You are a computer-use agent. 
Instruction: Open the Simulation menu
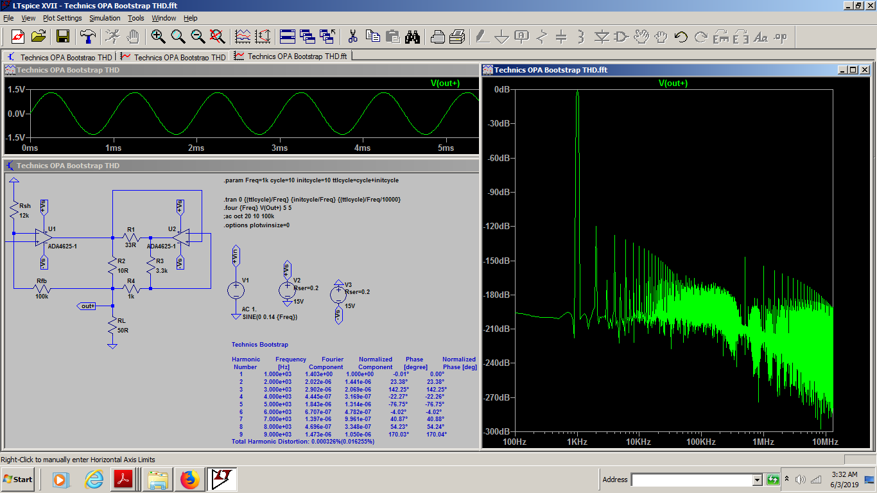[x=105, y=18]
